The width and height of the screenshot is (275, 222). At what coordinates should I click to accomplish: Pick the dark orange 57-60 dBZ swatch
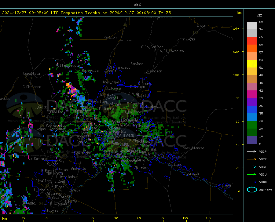click(x=252, y=49)
